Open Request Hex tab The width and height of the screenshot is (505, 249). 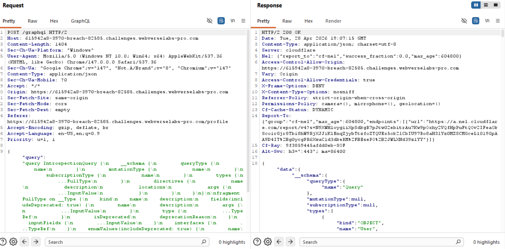[x=54, y=21]
